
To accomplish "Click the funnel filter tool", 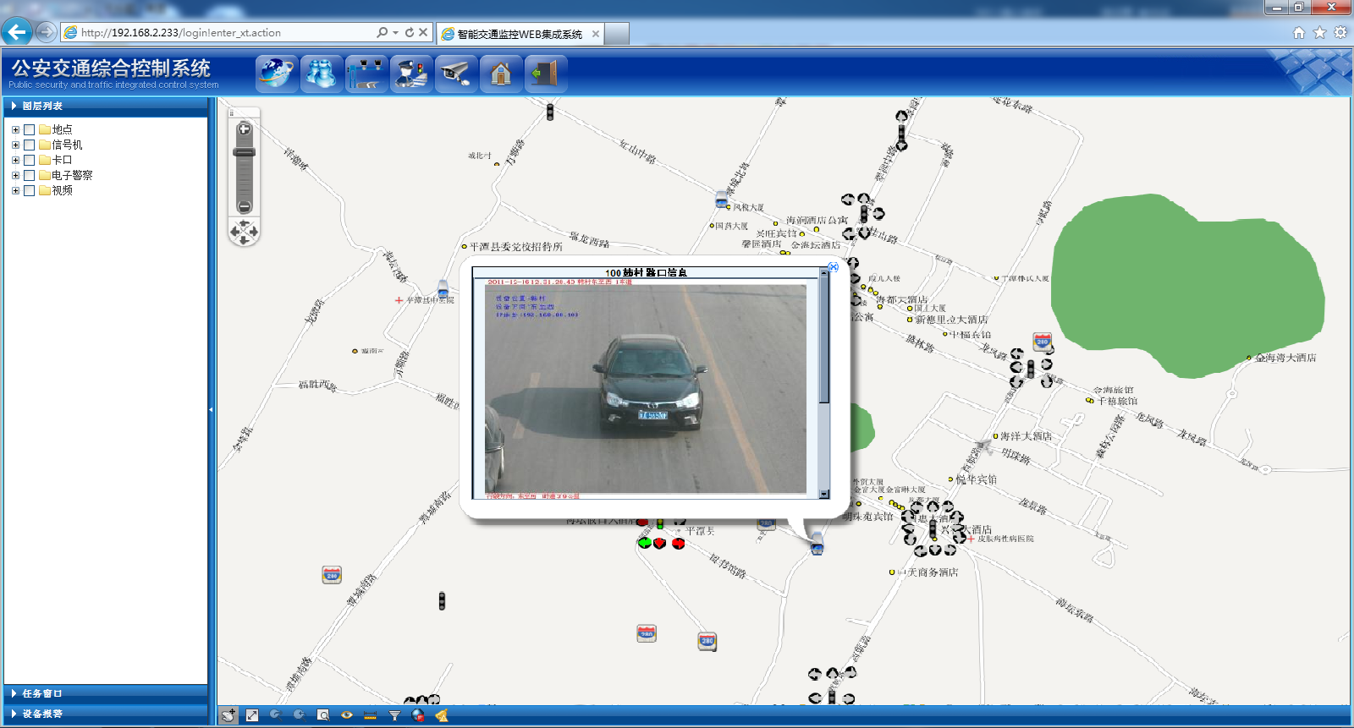I will 394,715.
